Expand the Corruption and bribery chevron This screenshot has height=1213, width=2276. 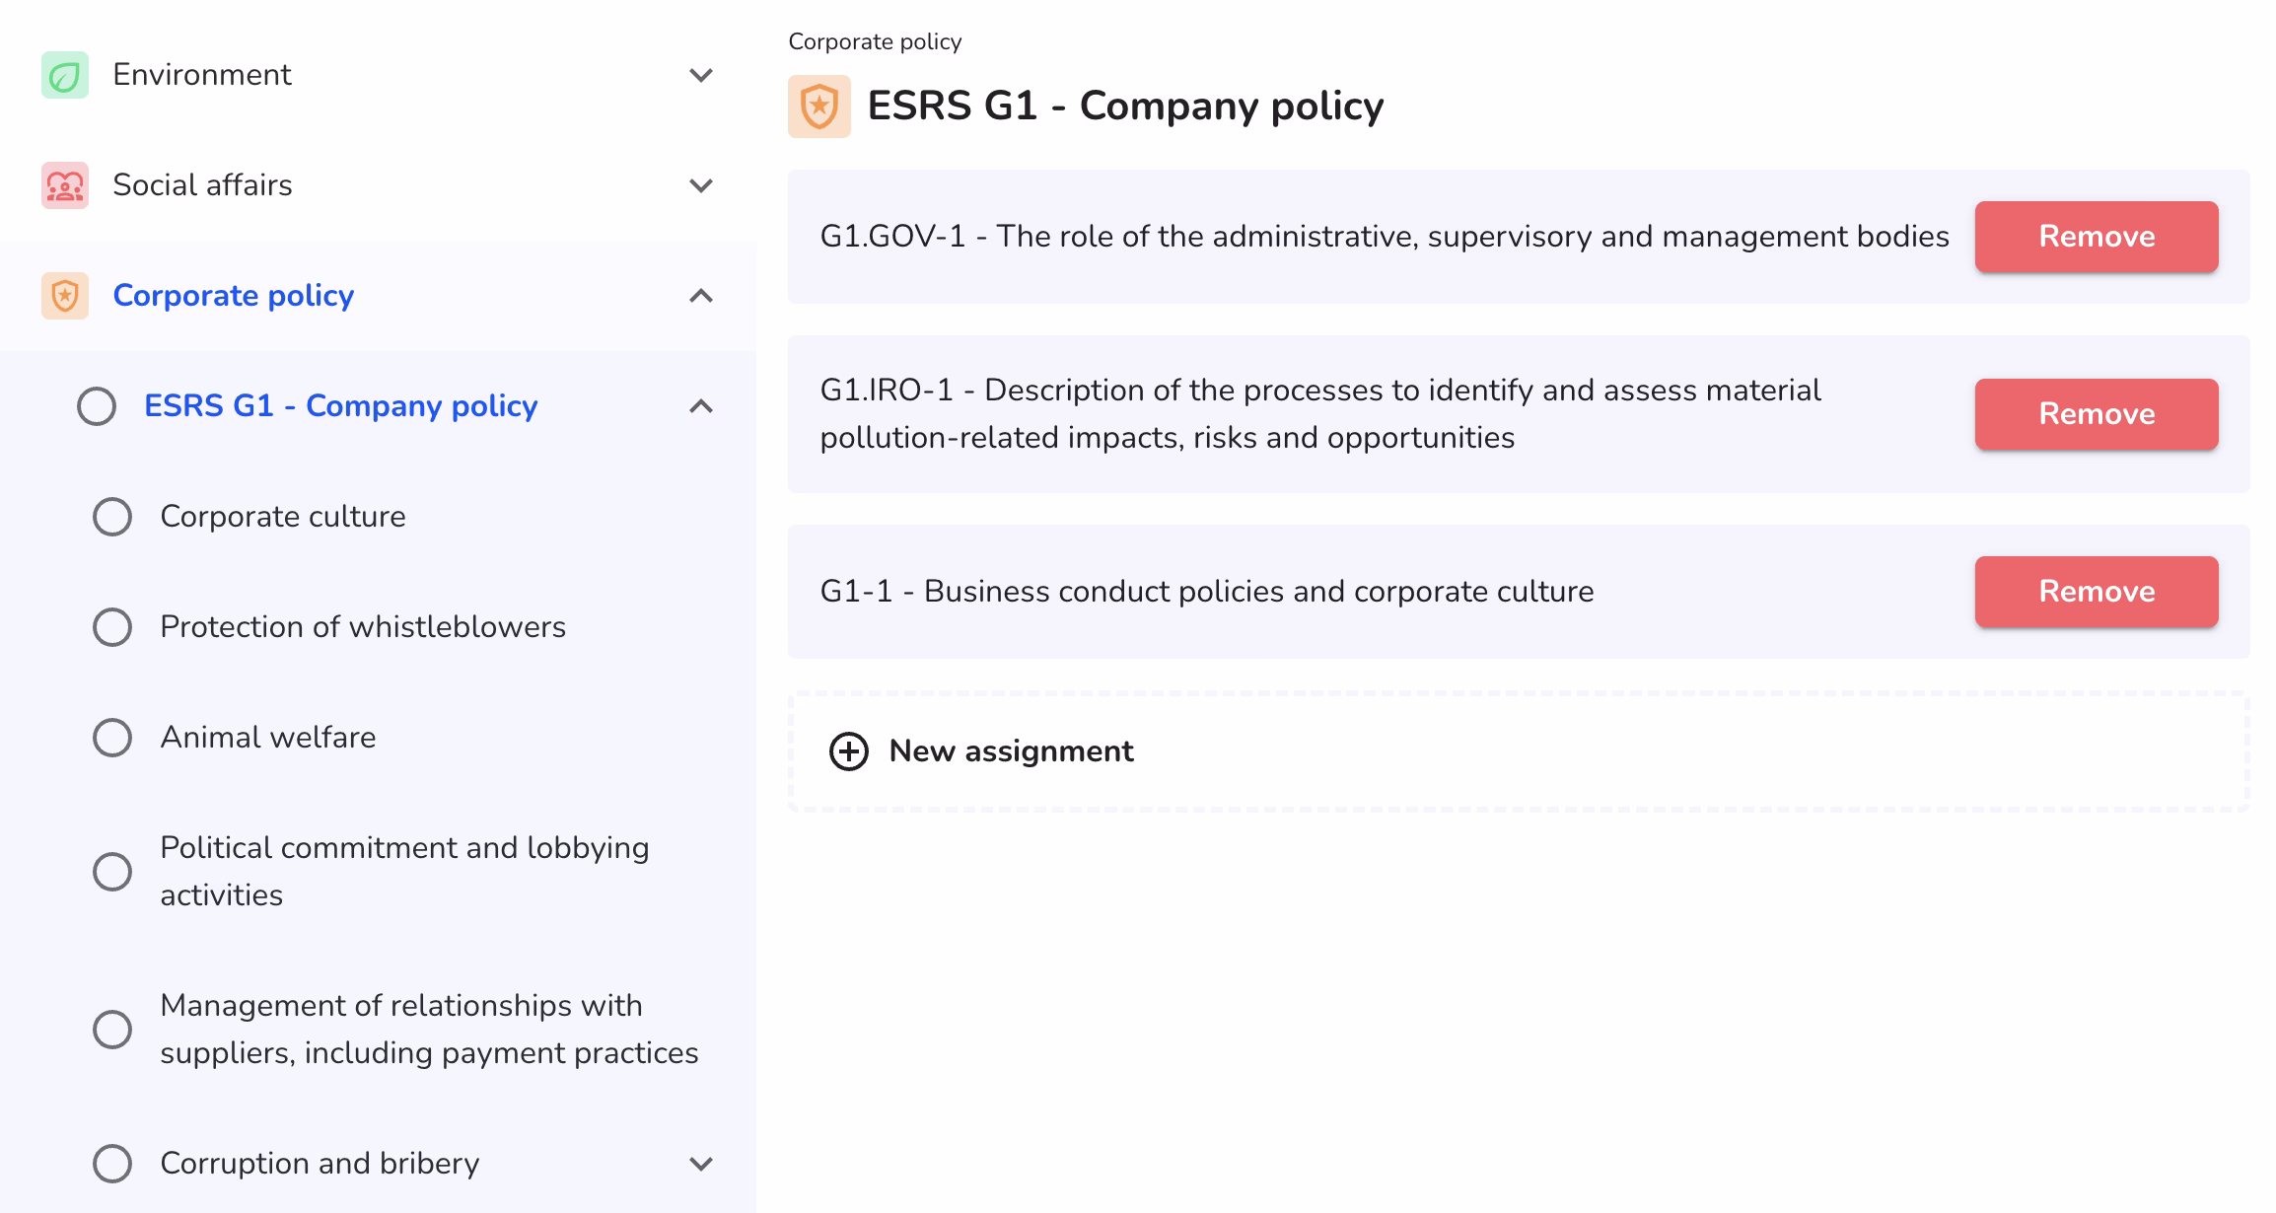(701, 1164)
